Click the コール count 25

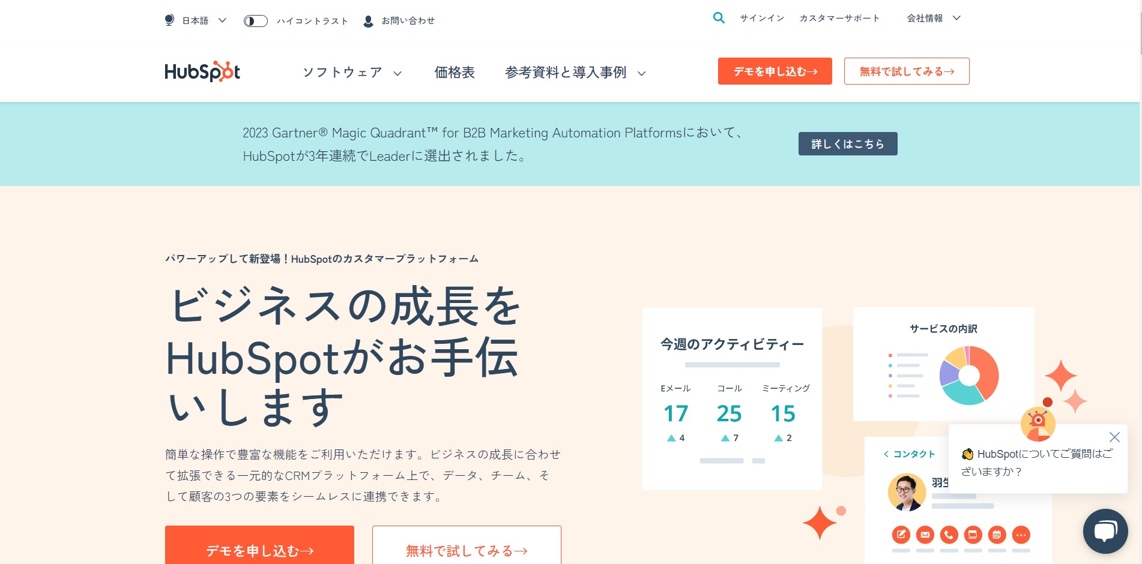729,413
